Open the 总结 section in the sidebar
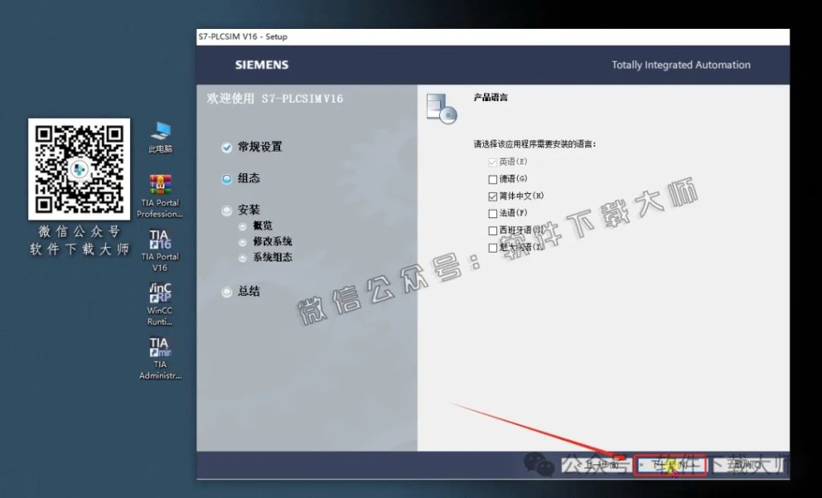Screen dimensions: 822x498 [x=246, y=291]
